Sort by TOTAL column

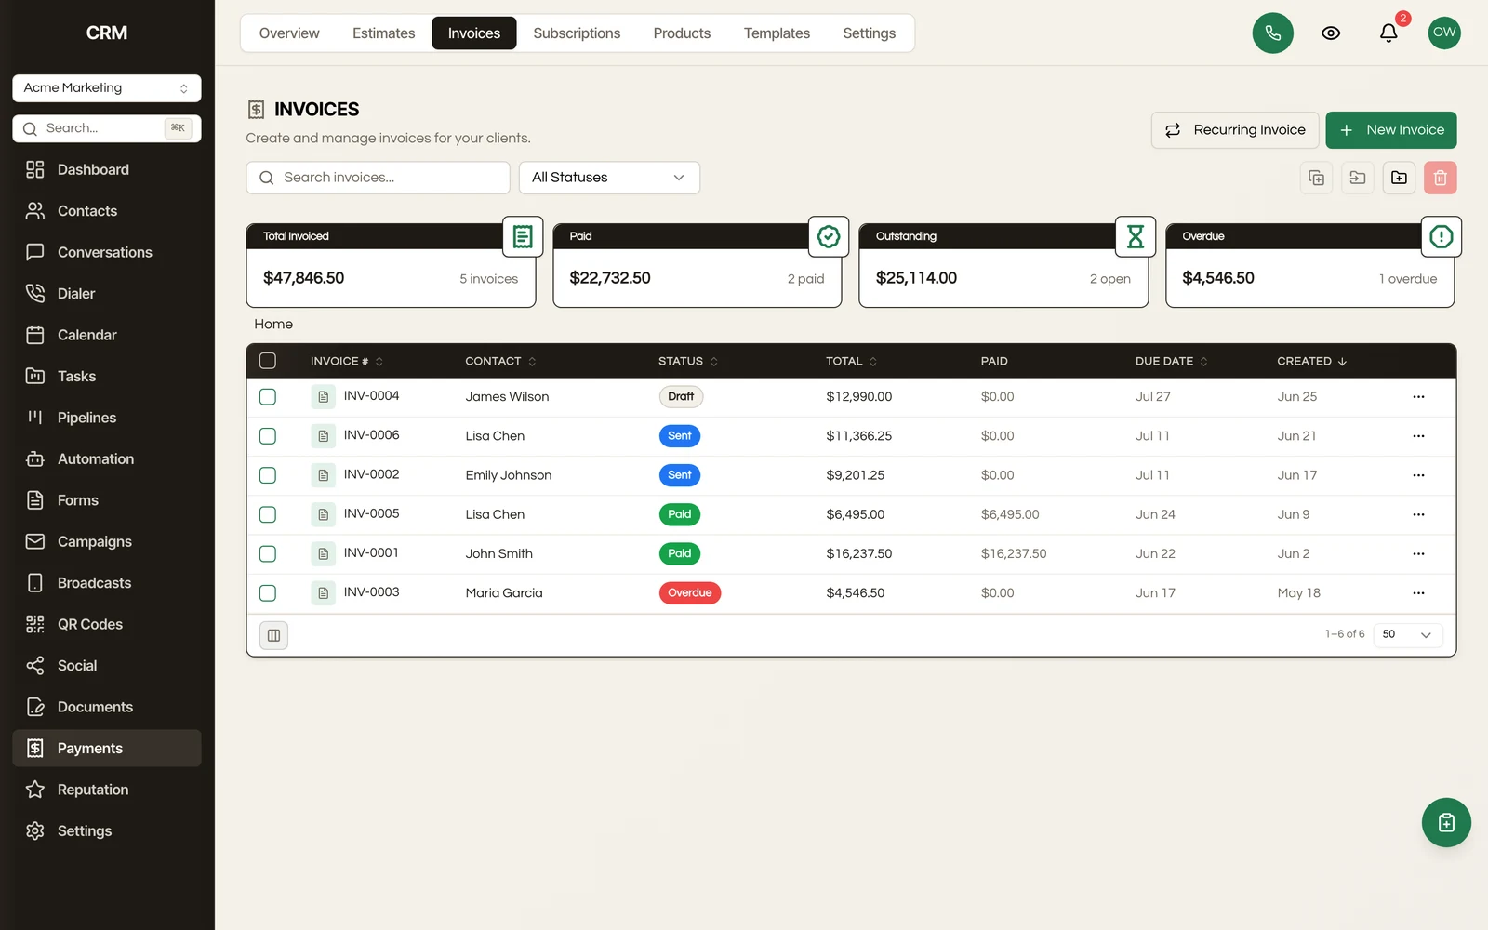851,361
